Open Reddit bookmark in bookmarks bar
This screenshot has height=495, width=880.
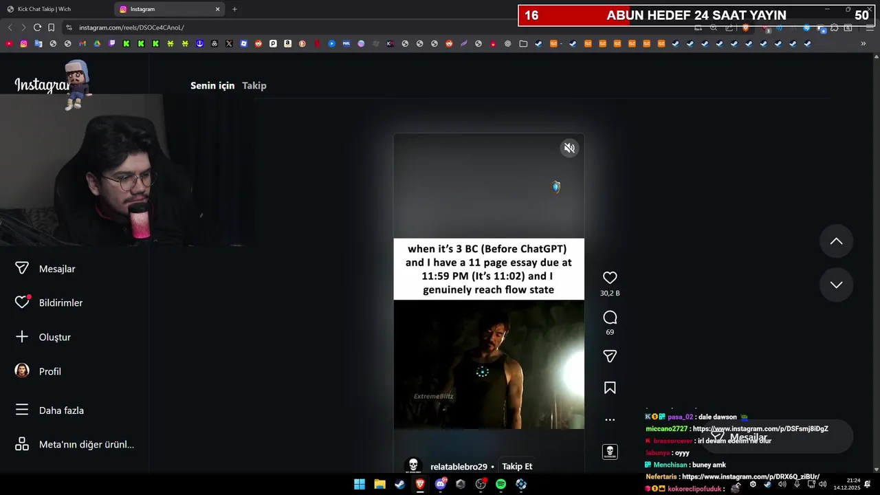point(258,43)
